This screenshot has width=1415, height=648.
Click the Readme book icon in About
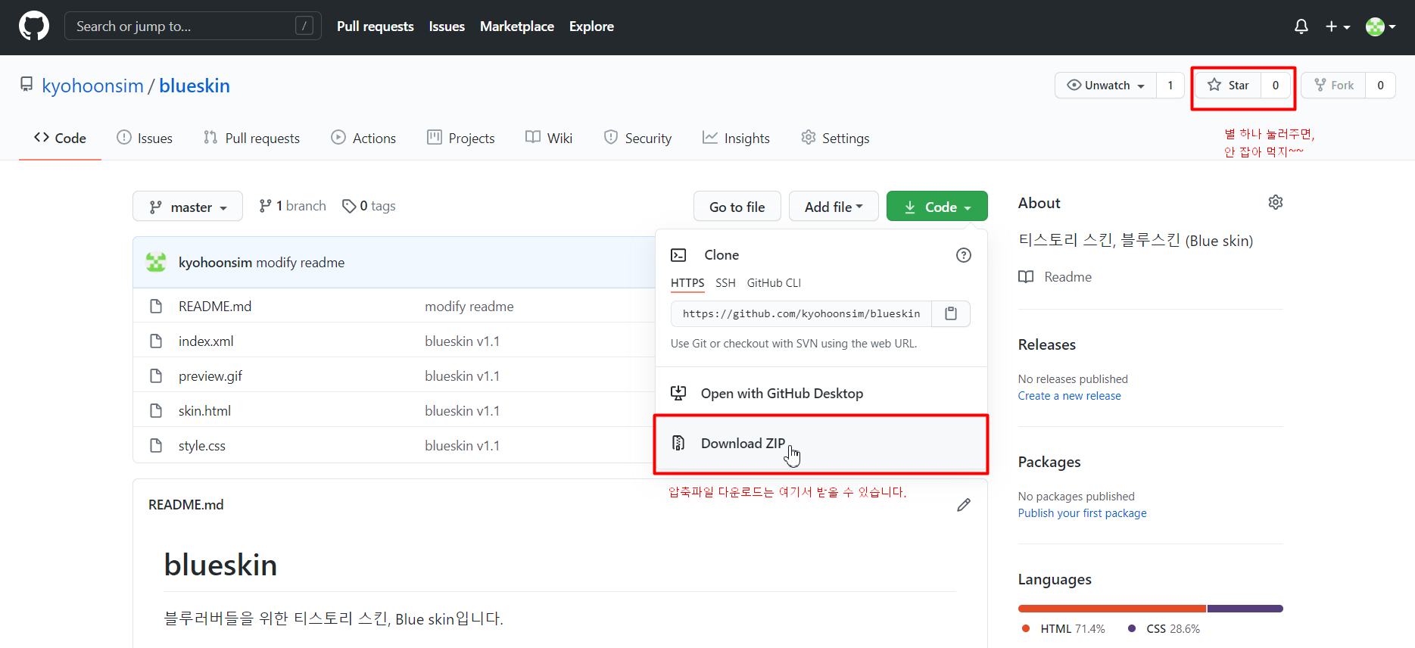point(1026,276)
